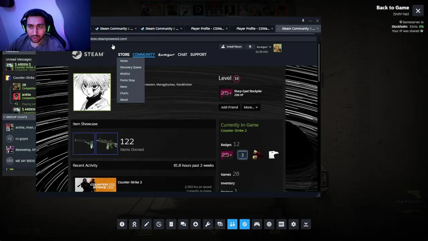
Task: Open the second weapon skin in Item Showcase
Action: pyautogui.click(x=107, y=144)
